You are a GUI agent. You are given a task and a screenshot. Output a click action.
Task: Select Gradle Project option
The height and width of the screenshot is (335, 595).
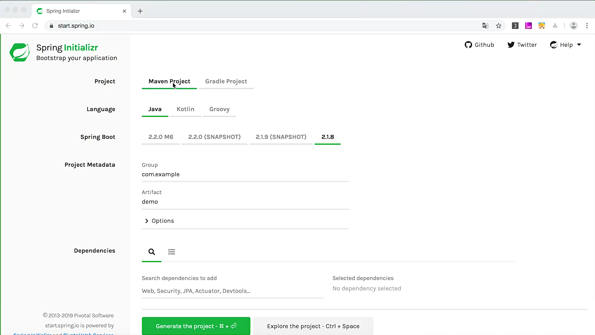point(226,81)
